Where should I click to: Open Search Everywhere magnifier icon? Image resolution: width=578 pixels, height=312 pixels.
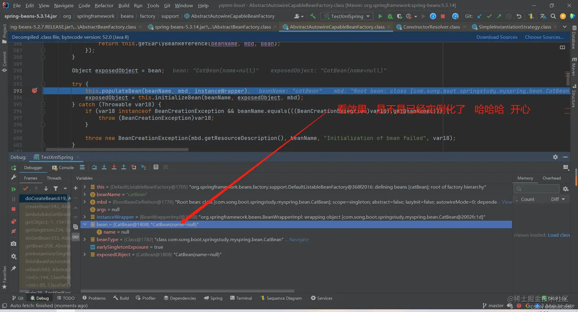[553, 16]
